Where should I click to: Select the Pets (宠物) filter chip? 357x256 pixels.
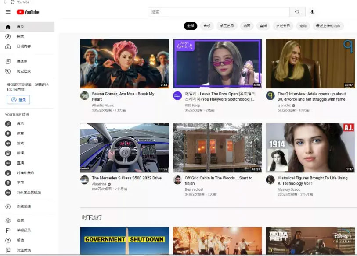pos(303,26)
